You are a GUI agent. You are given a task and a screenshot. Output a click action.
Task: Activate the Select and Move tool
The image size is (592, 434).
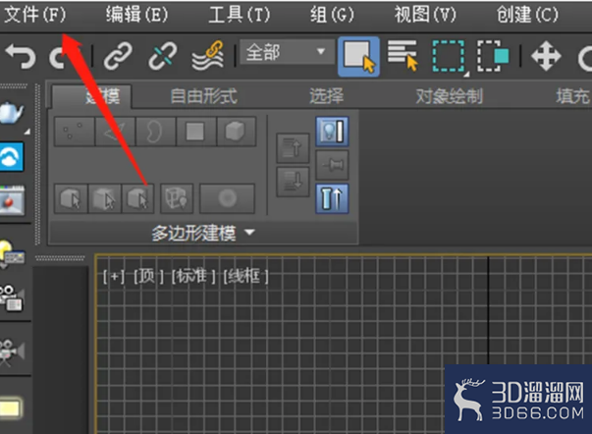click(x=546, y=57)
